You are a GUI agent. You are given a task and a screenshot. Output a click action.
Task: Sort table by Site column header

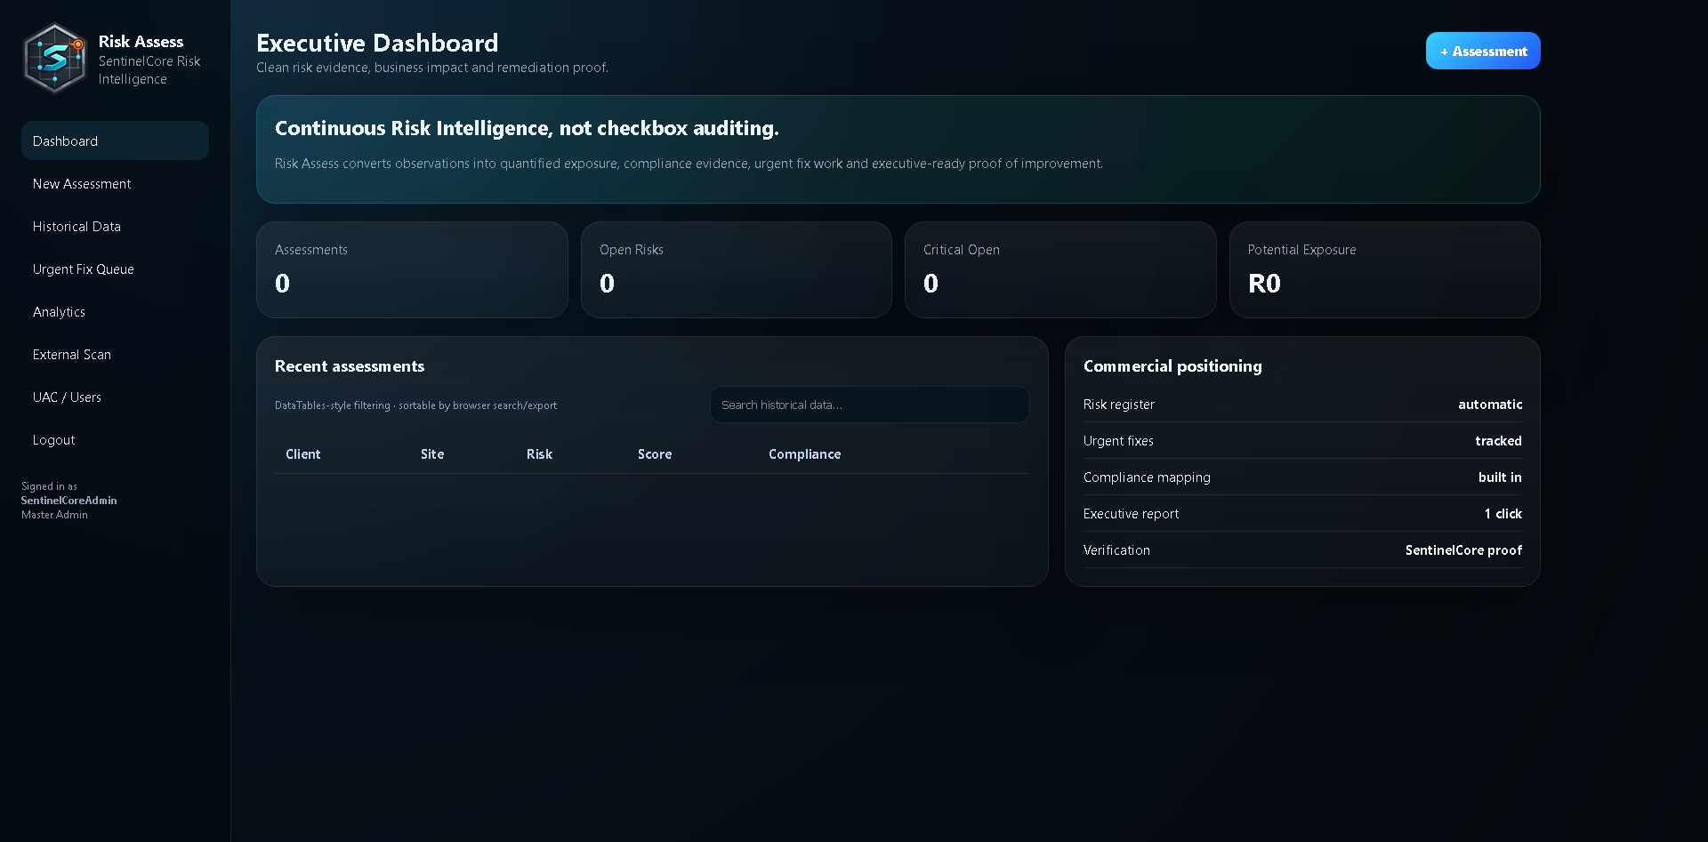coord(432,454)
